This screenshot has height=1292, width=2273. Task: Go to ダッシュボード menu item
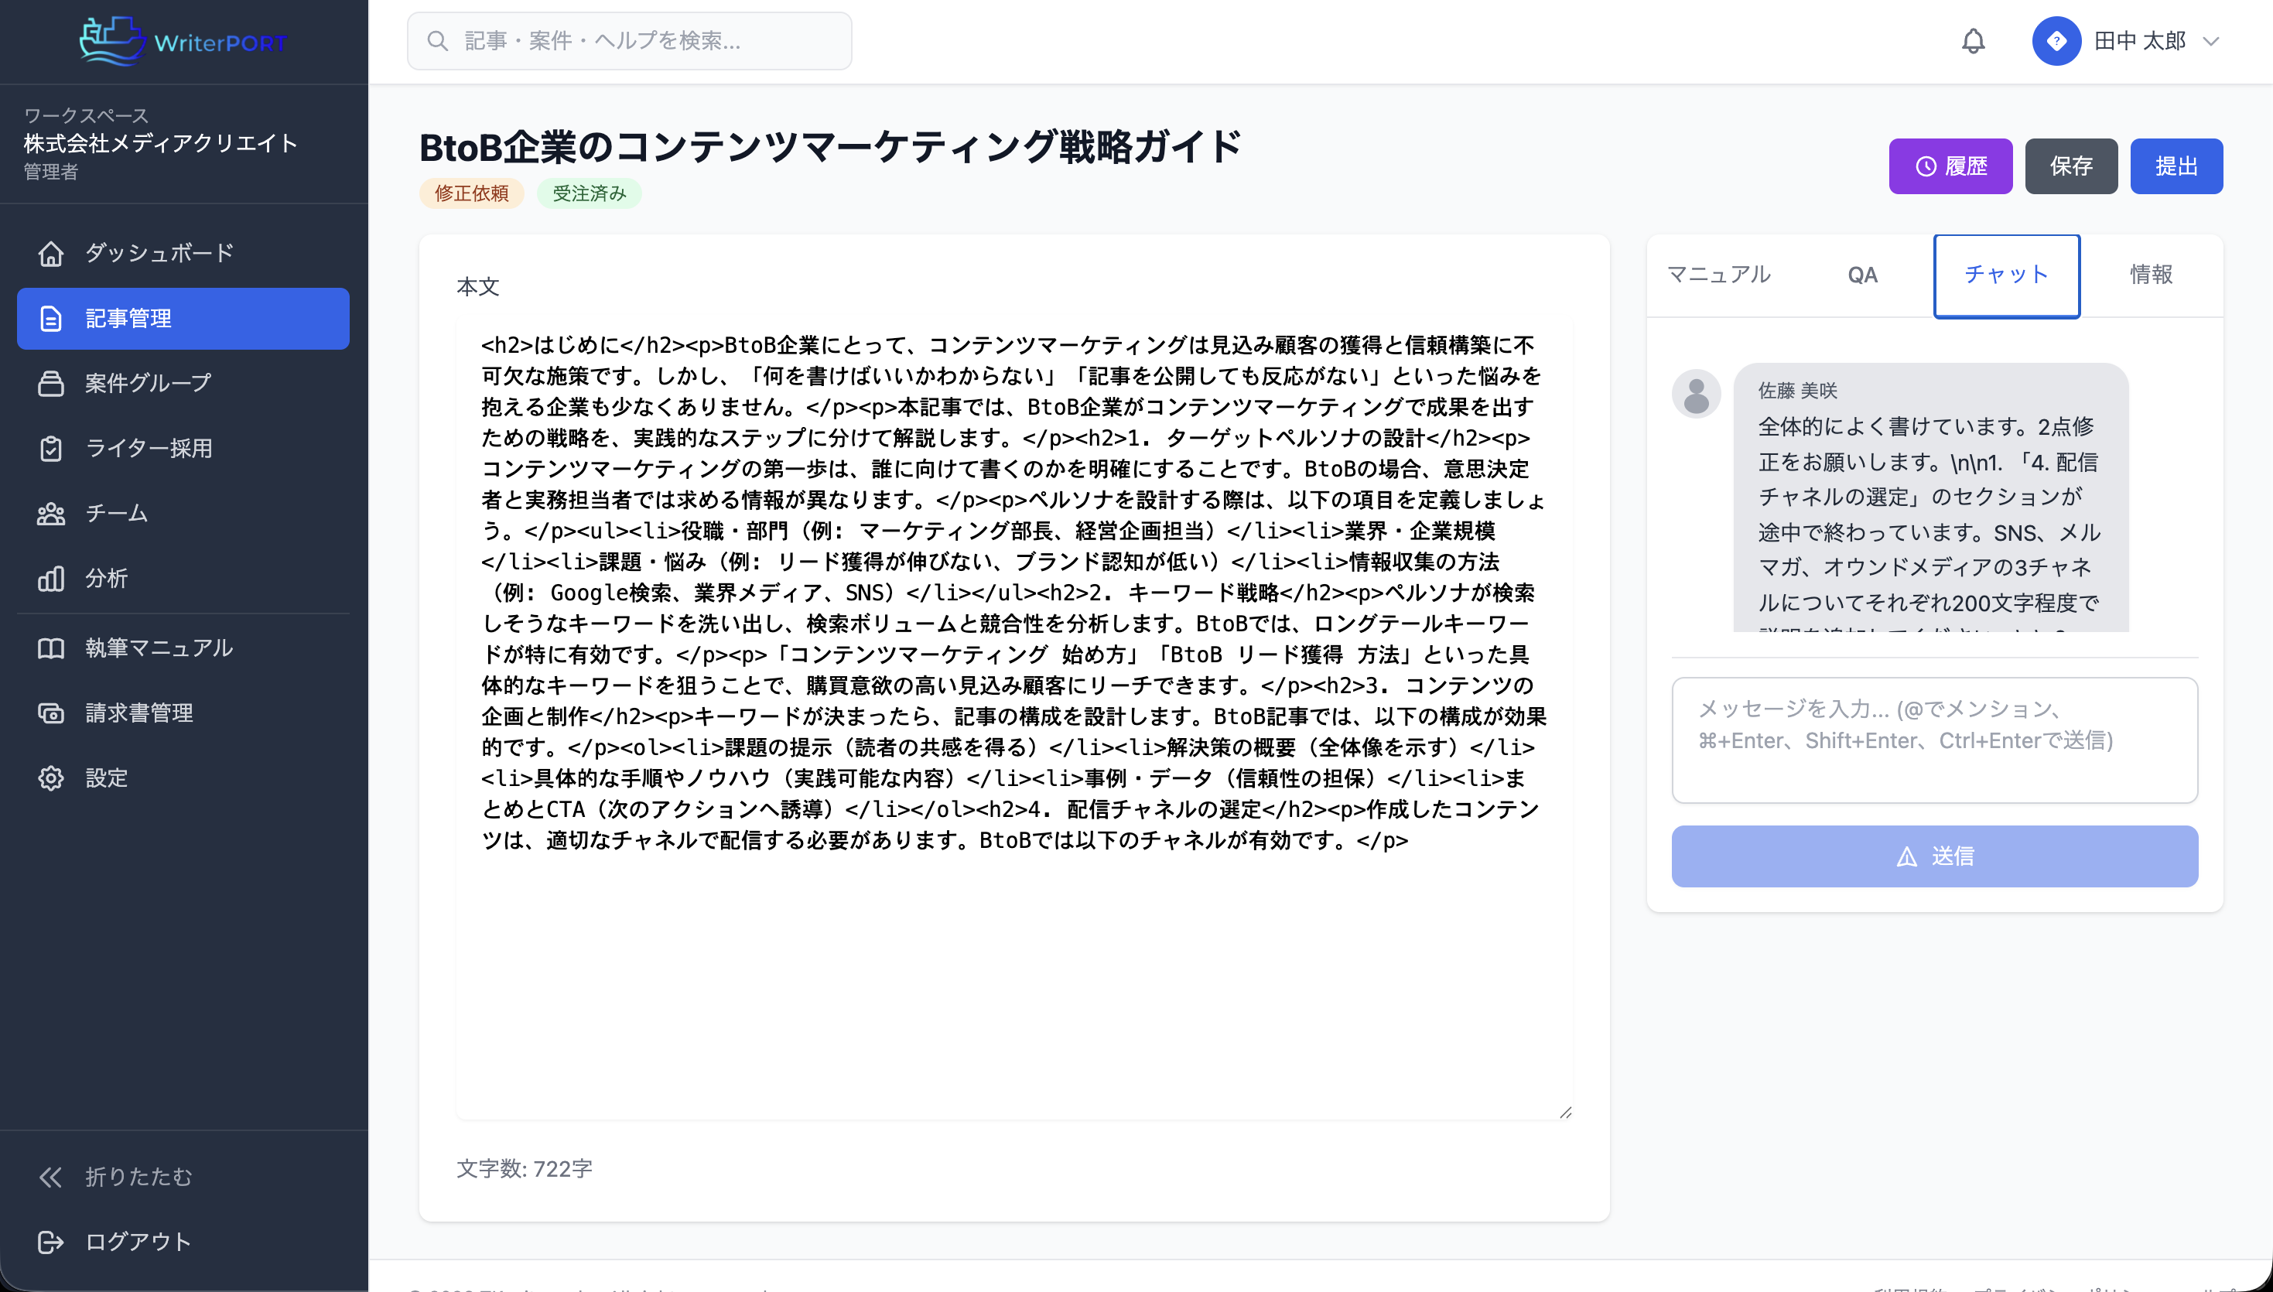coord(183,254)
